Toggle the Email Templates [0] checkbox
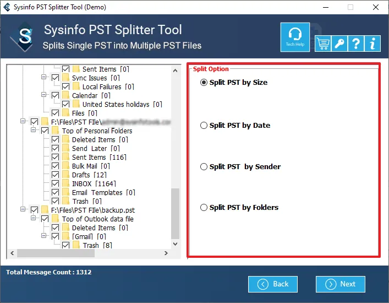Viewport: 389px width, 303px height. pyautogui.click(x=56, y=192)
